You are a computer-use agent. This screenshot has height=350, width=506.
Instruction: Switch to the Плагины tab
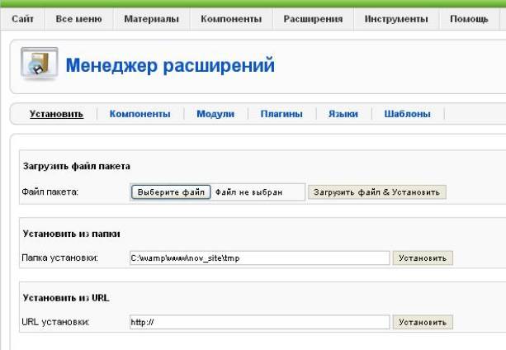pyautogui.click(x=281, y=114)
